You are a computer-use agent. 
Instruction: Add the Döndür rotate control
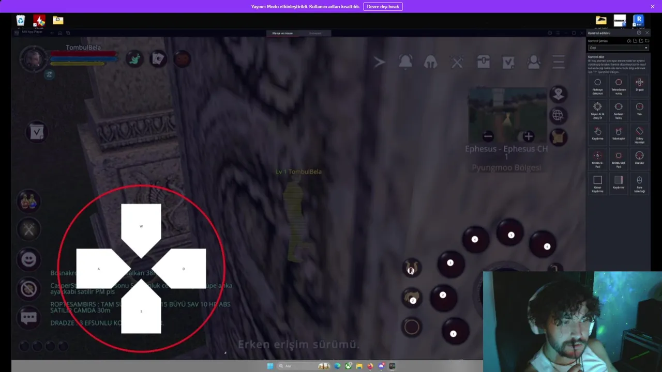pos(639,158)
